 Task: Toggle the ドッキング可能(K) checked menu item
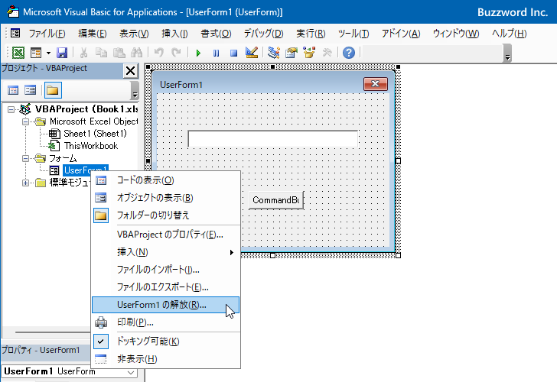166,342
